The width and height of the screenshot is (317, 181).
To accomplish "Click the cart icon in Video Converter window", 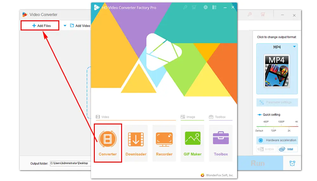I will click(262, 14).
